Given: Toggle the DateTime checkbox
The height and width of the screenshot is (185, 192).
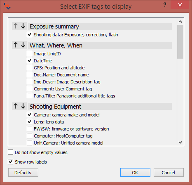Looking at the screenshot, I should [30, 61].
